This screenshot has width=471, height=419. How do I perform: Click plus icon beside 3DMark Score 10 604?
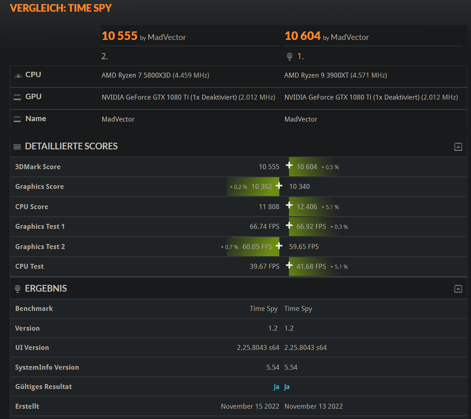point(289,165)
